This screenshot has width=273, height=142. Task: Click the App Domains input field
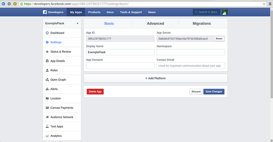(120, 66)
